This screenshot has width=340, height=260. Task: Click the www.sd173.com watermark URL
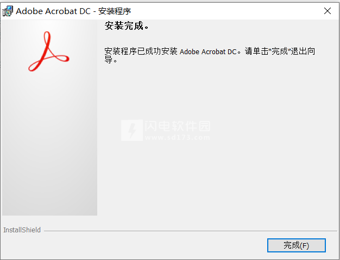click(178, 138)
